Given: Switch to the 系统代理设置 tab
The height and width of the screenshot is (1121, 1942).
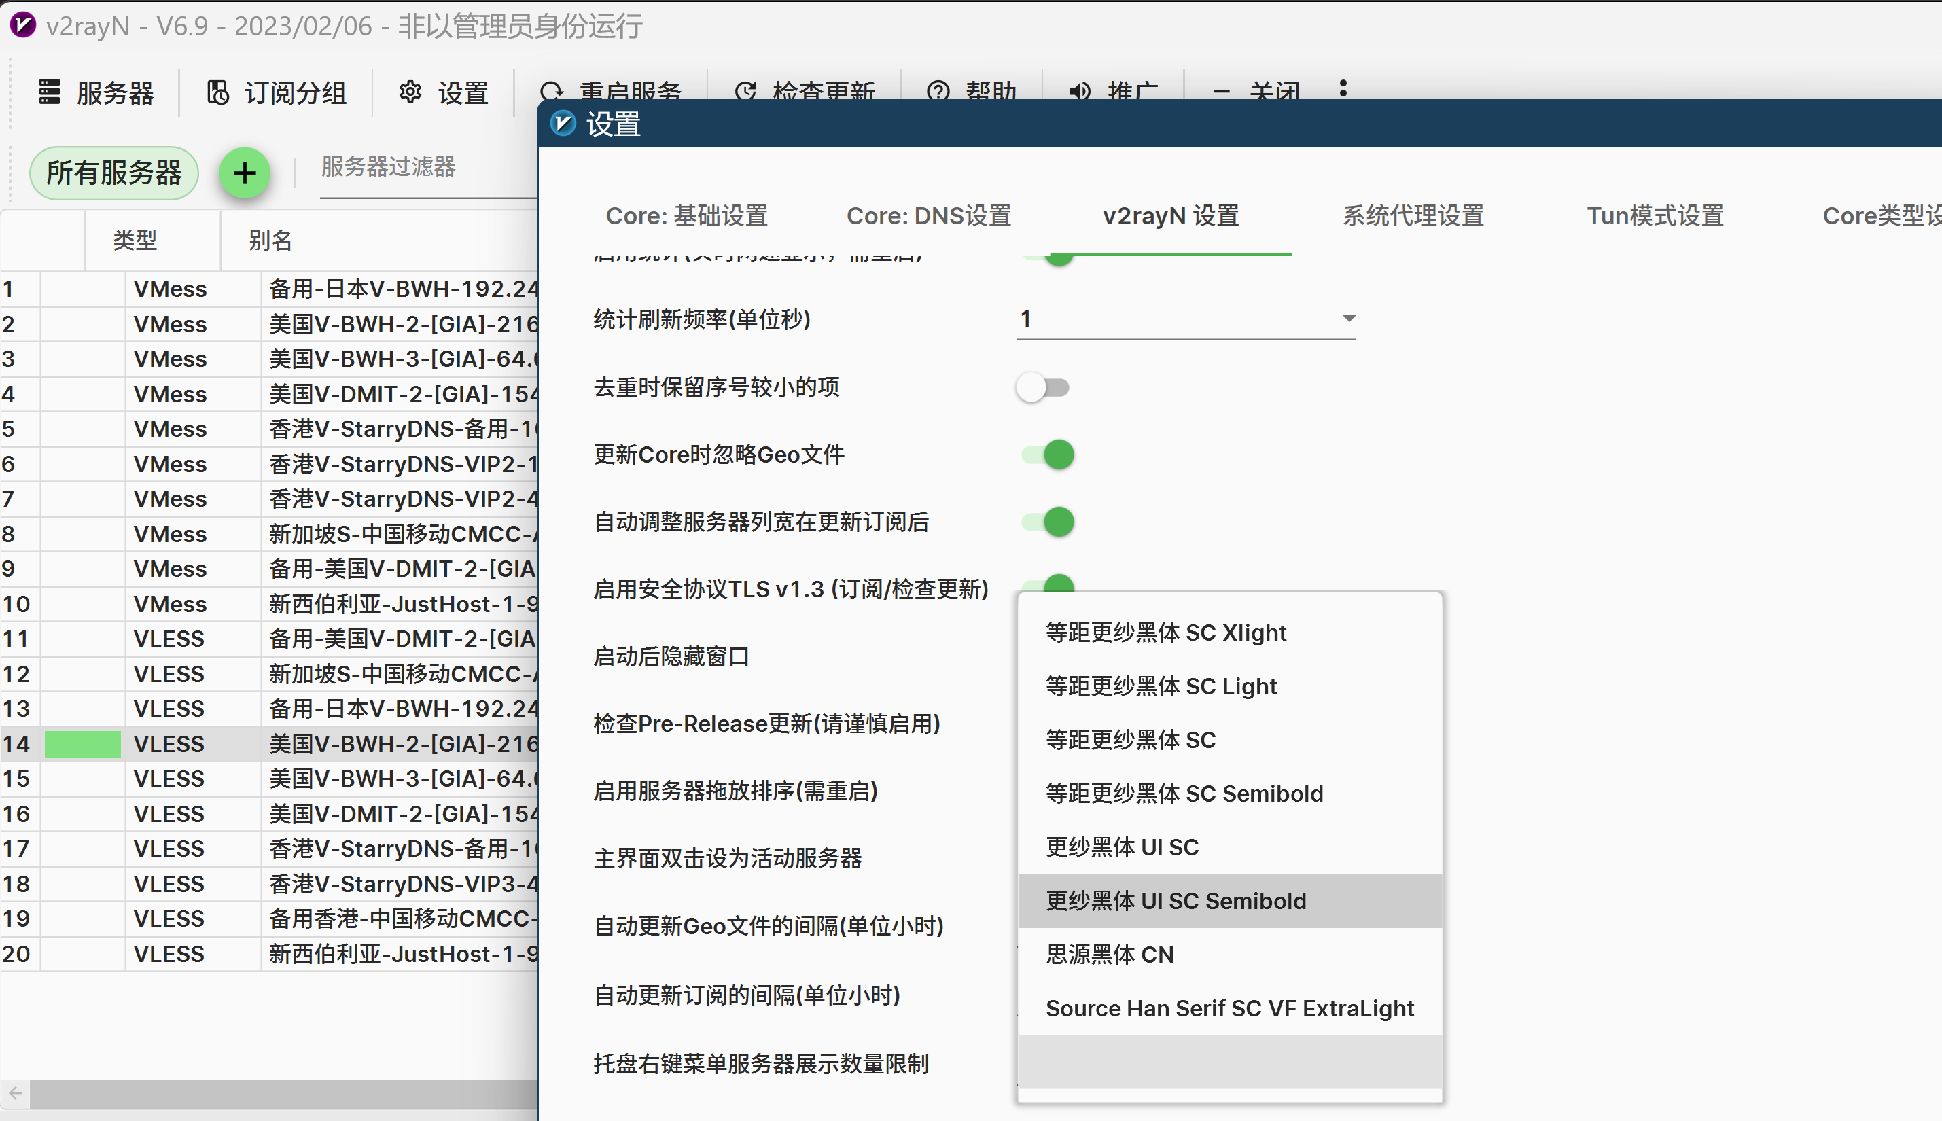Looking at the screenshot, I should coord(1414,216).
